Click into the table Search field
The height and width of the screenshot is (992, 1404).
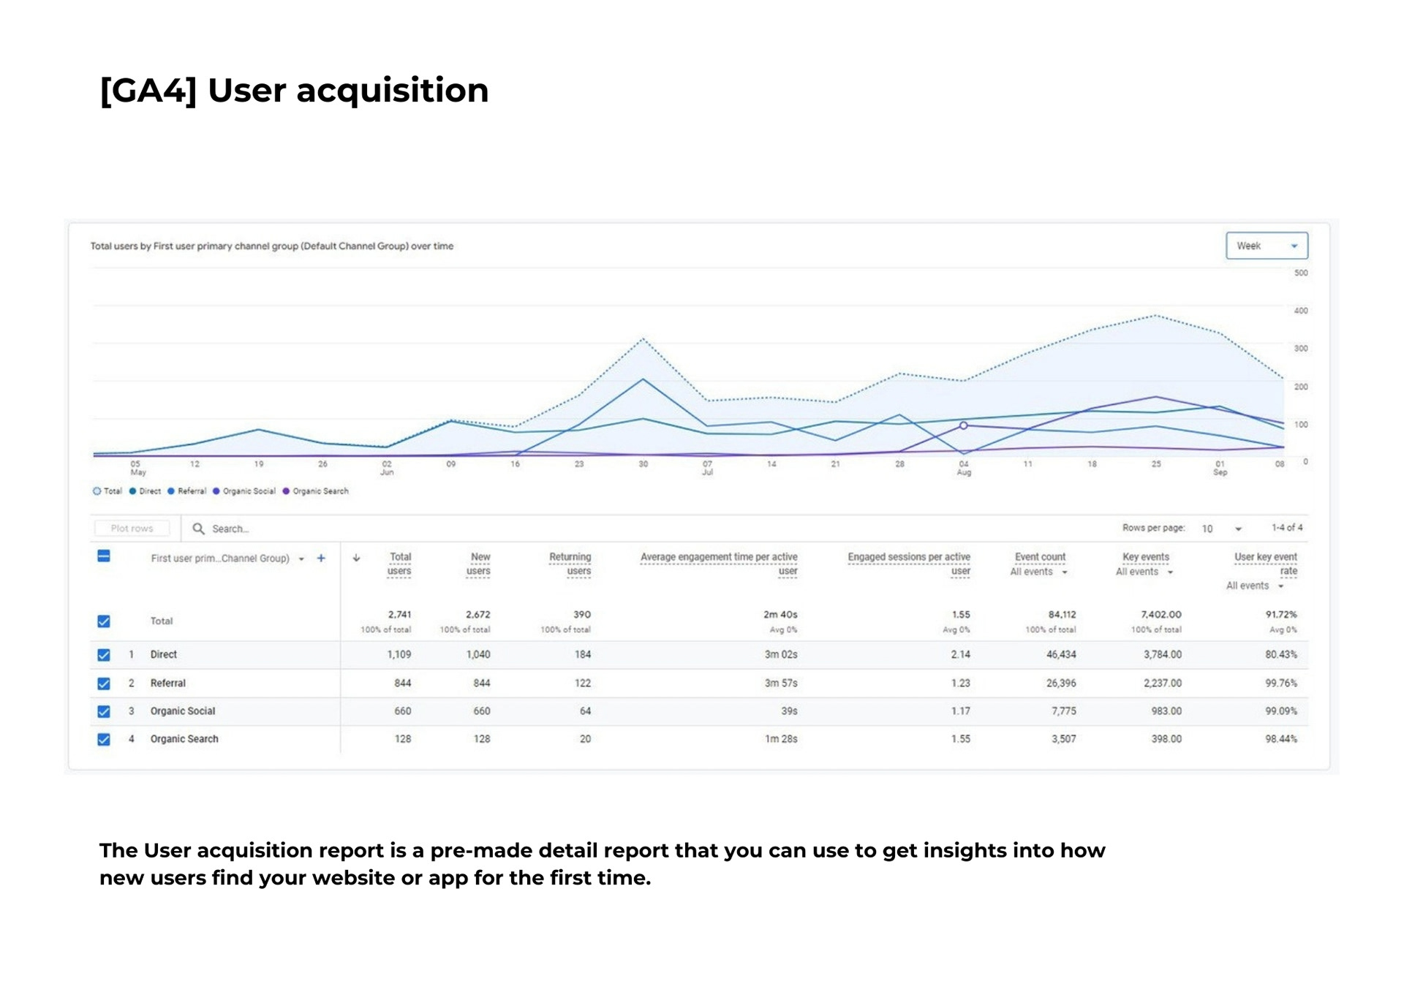click(292, 529)
